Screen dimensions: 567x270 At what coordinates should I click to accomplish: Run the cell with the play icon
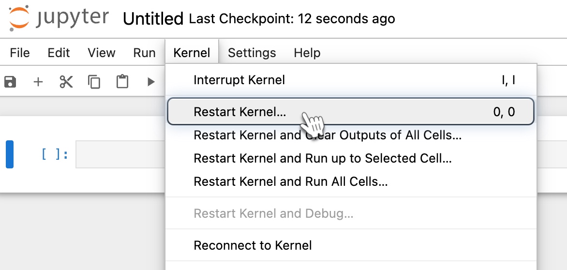[x=151, y=82]
